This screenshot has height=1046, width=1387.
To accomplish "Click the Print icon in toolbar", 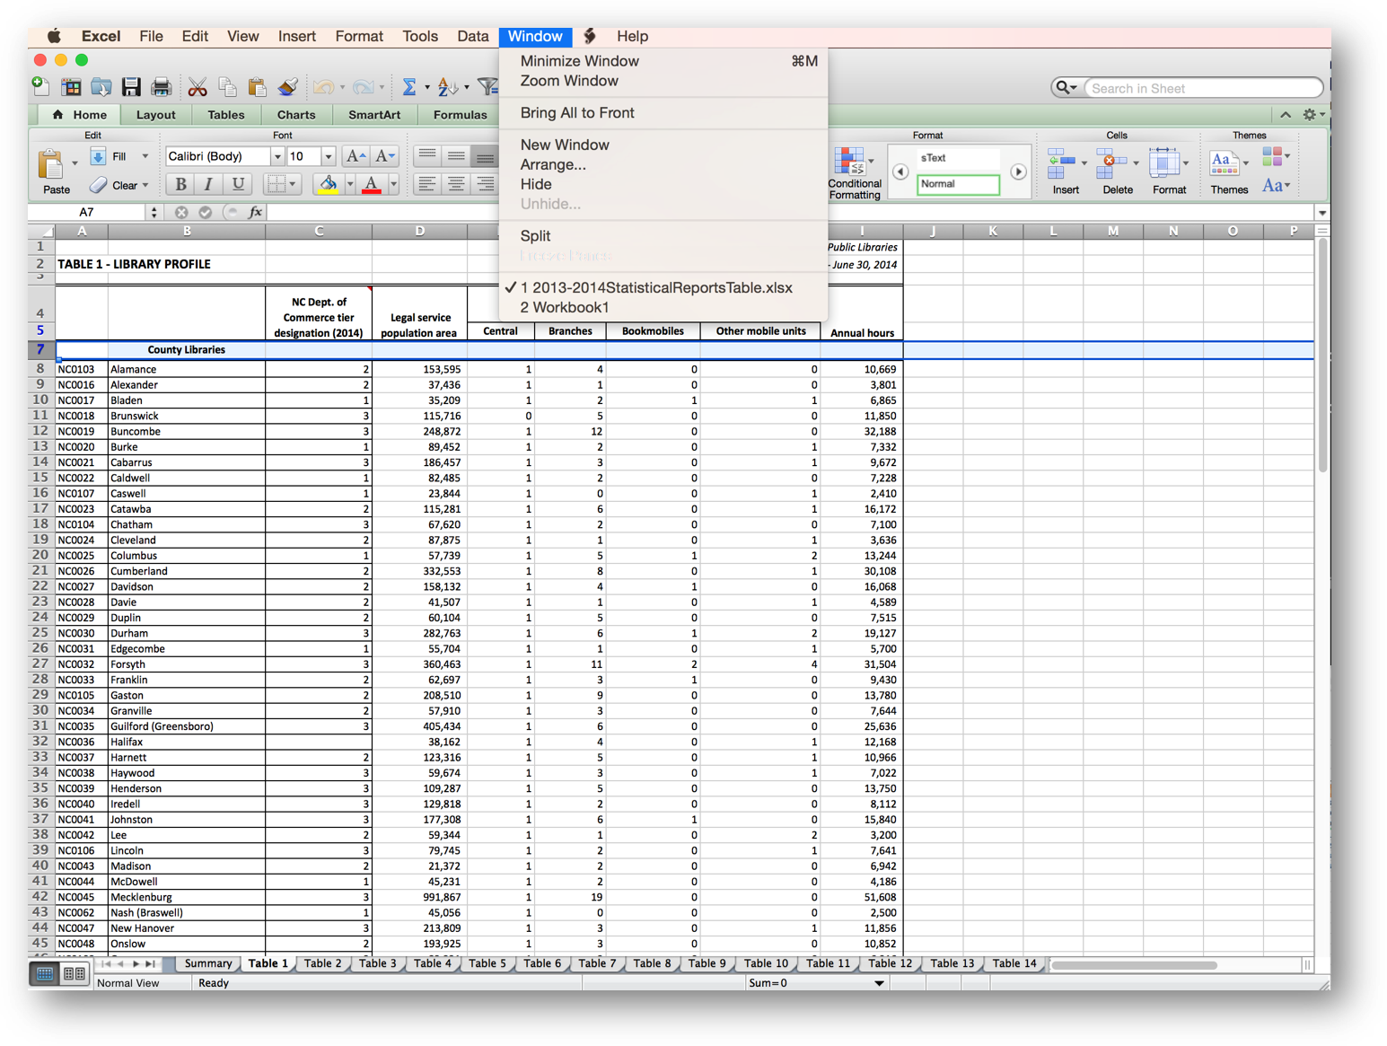I will 162,87.
